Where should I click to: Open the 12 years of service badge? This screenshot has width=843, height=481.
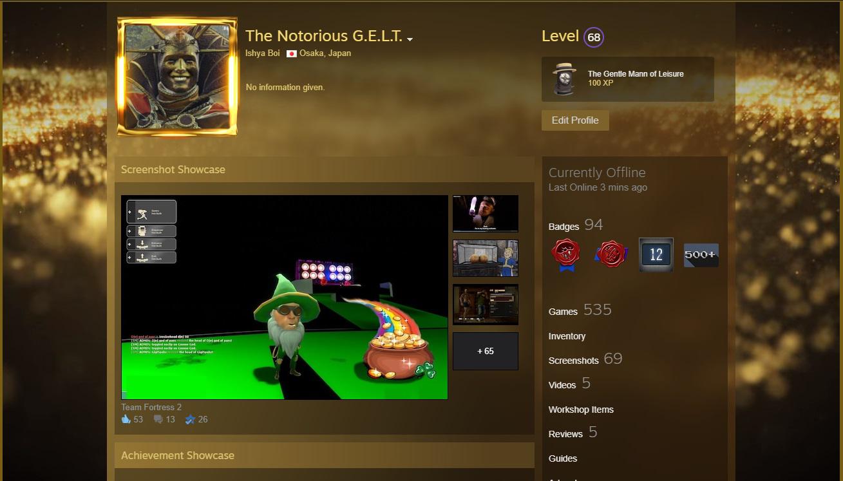tap(656, 254)
